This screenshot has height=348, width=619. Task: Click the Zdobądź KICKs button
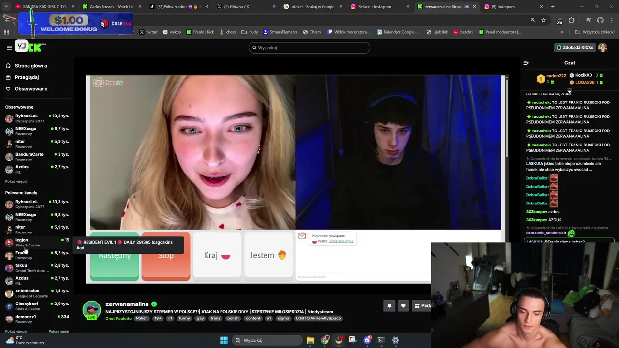(575, 47)
